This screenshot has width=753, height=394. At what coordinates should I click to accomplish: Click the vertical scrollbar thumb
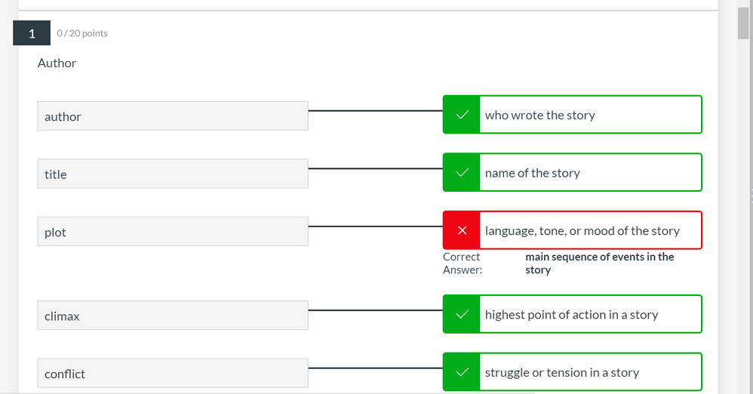743,23
